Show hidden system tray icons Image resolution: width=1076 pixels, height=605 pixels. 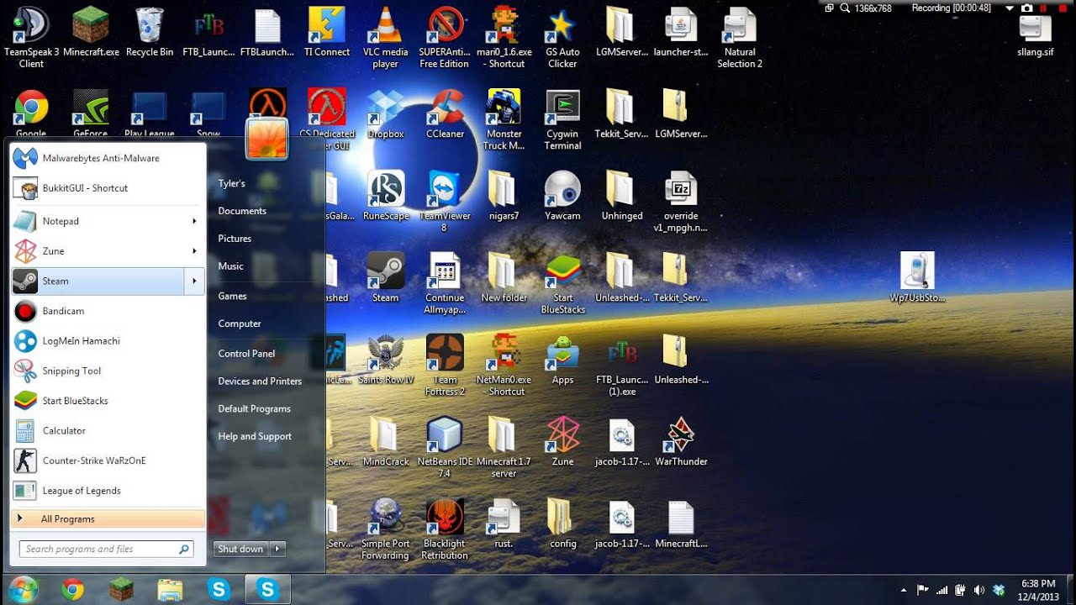coord(904,590)
